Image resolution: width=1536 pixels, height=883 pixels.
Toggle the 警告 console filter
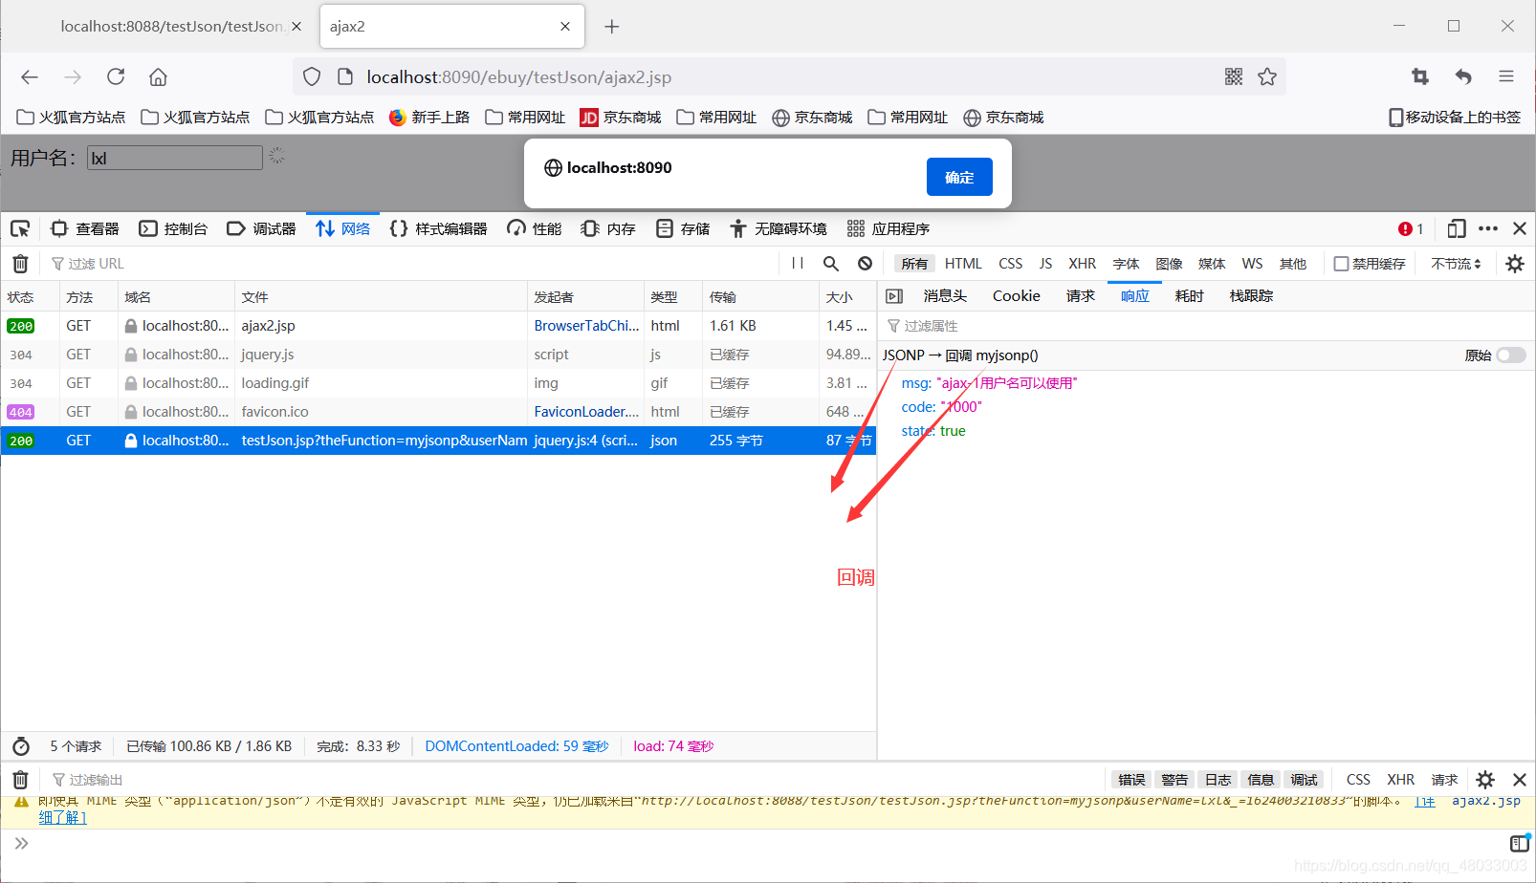[x=1174, y=780]
